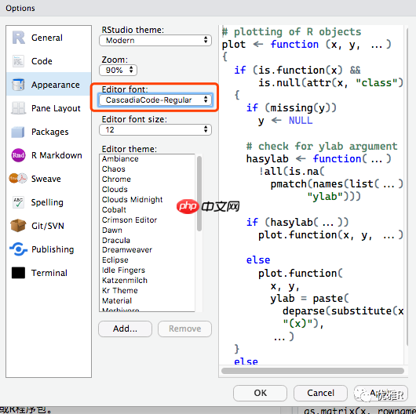Click the Terminal black square icon
The height and width of the screenshot is (414, 416).
18,273
